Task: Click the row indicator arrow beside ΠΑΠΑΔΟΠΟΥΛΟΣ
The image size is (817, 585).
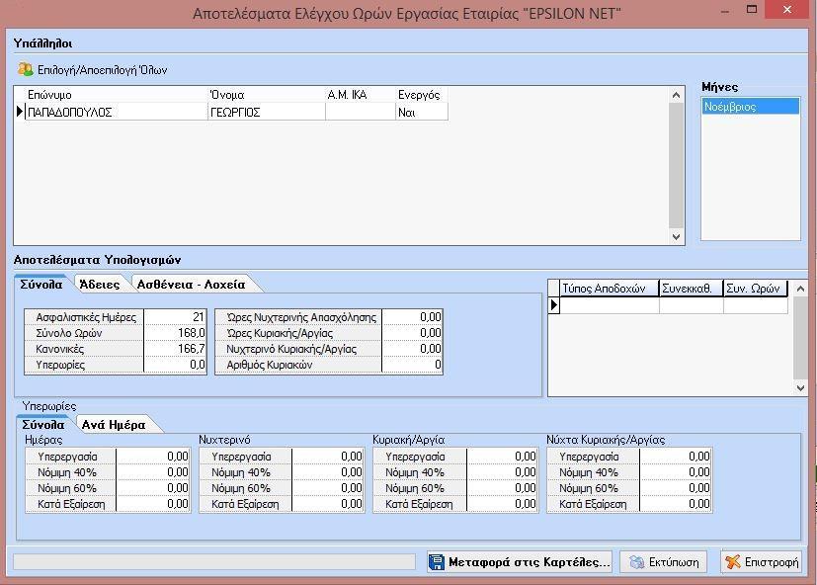Action: (x=20, y=112)
